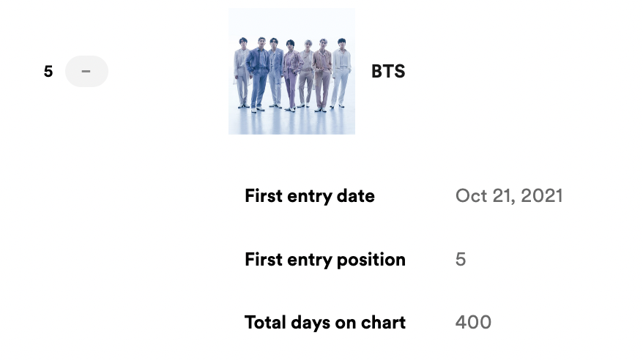Screen dimensions: 643x360
Task: Click the gray no-change badge next to rank
Action: [x=86, y=72]
